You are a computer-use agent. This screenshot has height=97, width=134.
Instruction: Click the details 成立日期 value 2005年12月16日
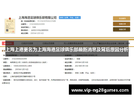(x=81, y=62)
